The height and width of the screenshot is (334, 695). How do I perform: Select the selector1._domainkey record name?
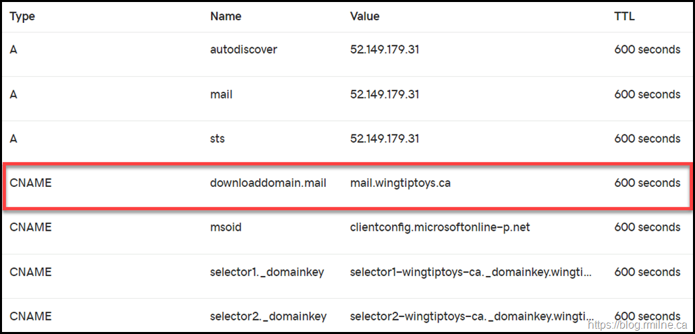point(267,273)
